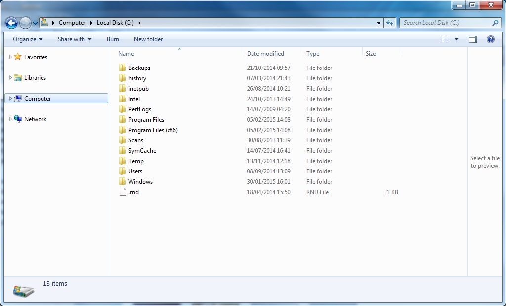The width and height of the screenshot is (506, 306).
Task: Expand the arrow after Computer breadcrumb
Action: point(91,23)
